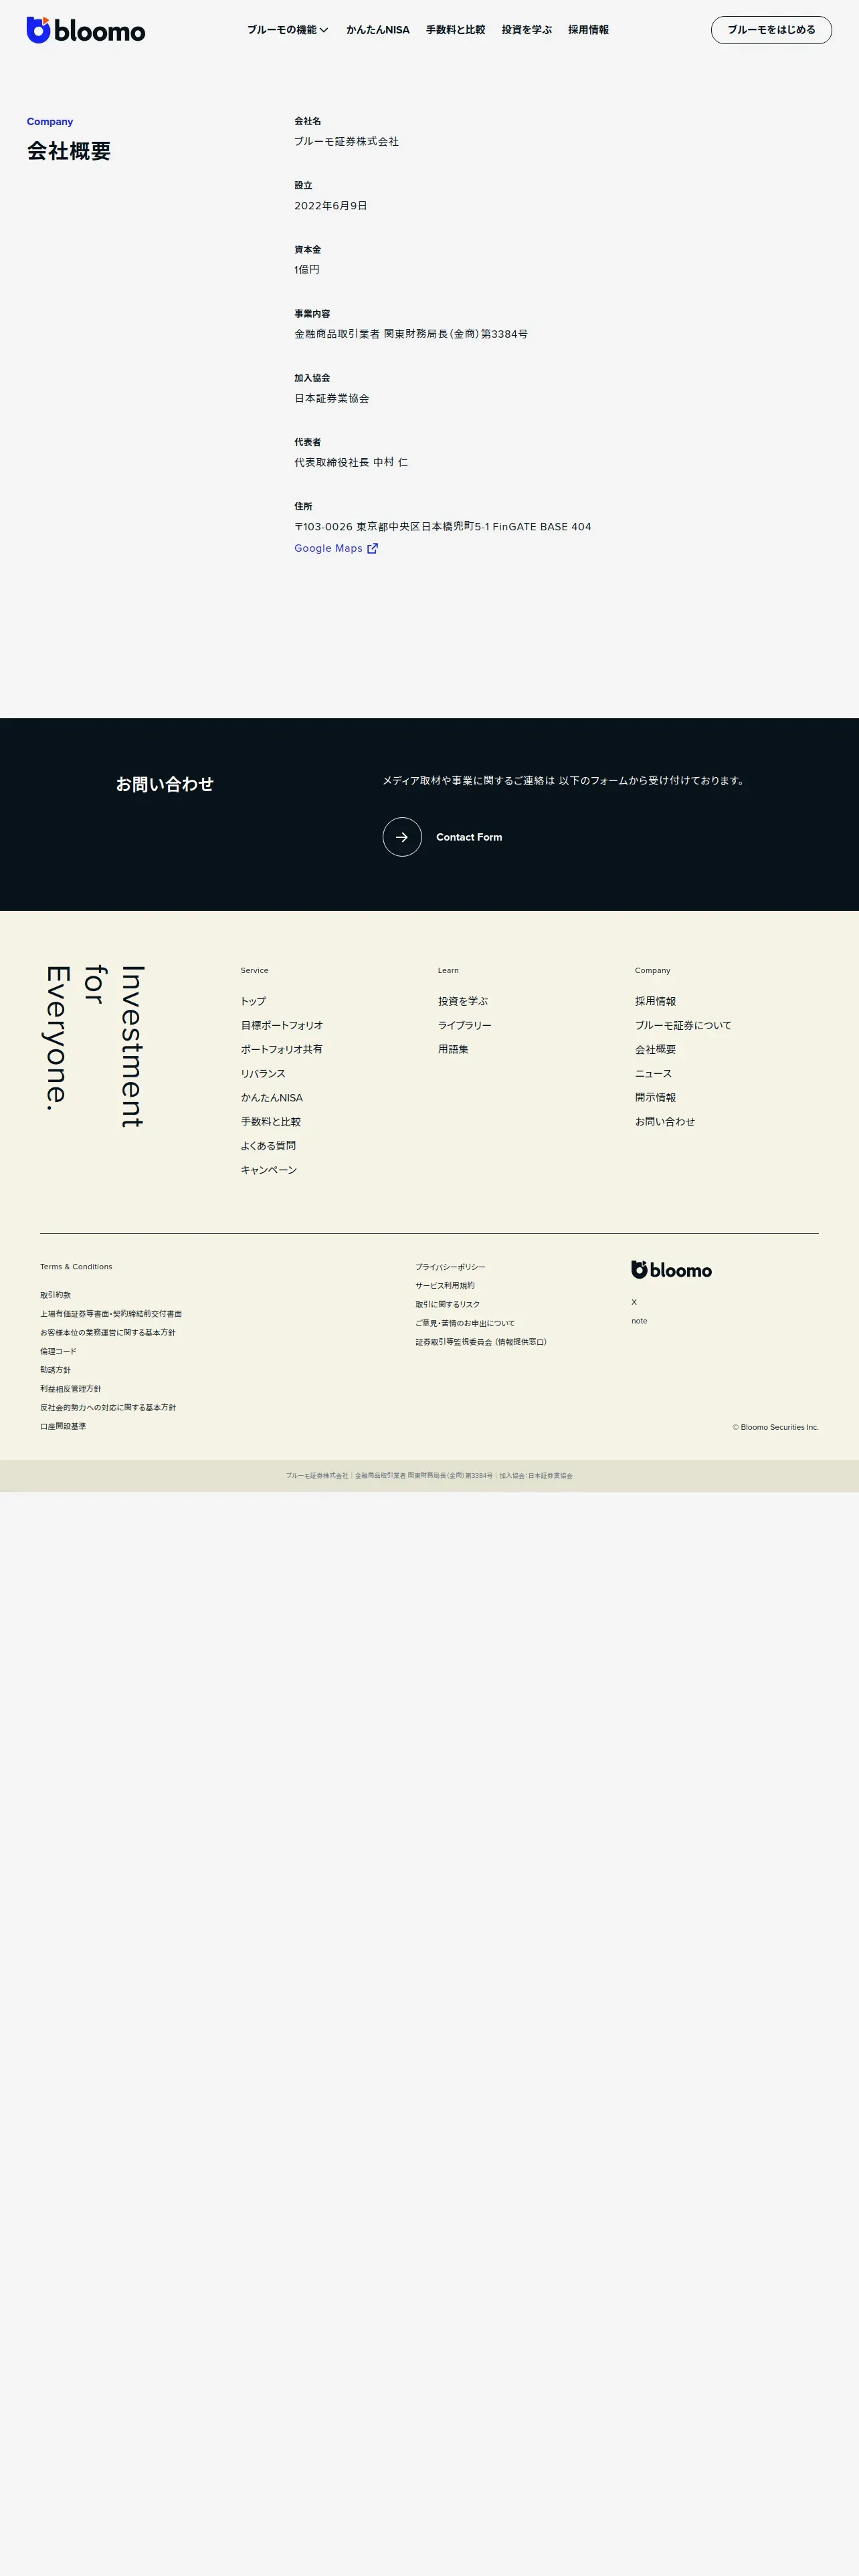Click the capital value 1億円
The image size is (859, 2576).
pos(307,269)
